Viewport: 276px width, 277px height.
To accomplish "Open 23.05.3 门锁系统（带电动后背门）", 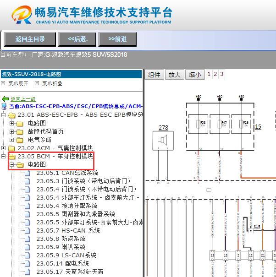I will 83,181.
